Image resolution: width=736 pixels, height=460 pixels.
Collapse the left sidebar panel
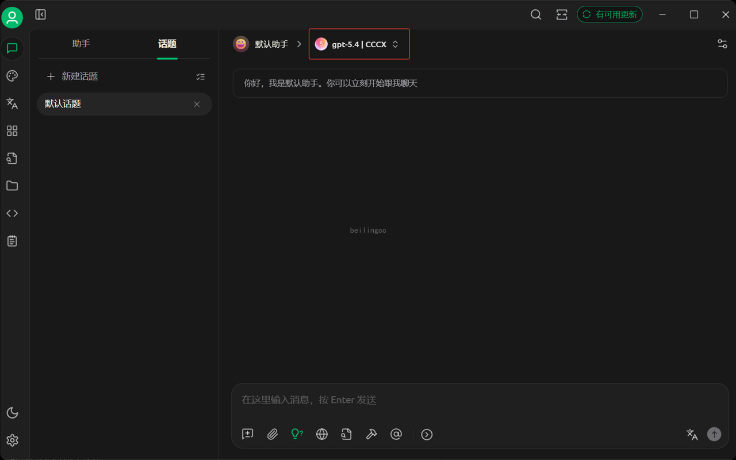[40, 14]
